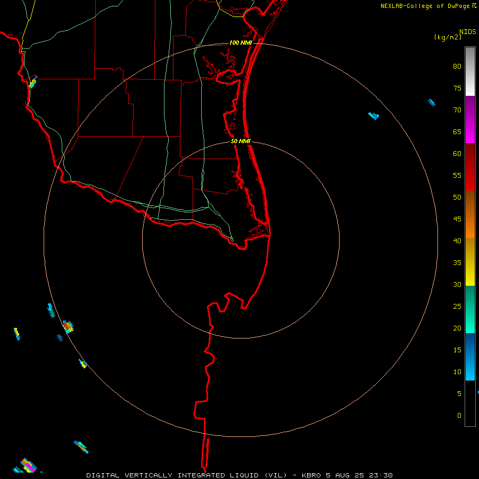Click the dark red segment of color bar
Screen dimensions: 479x479
pos(470,167)
